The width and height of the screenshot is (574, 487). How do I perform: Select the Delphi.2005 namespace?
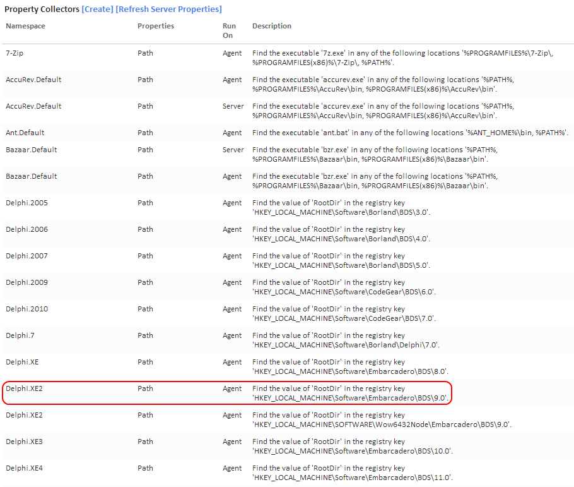point(26,203)
